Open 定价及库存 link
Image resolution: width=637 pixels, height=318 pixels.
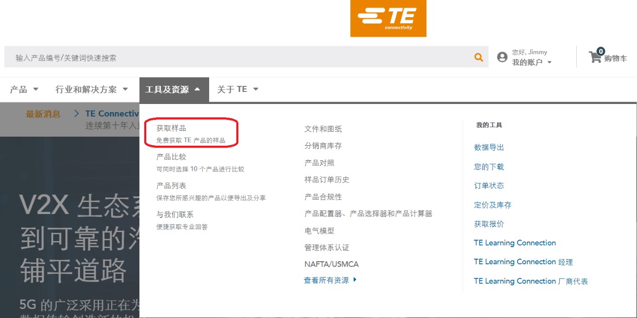pyautogui.click(x=493, y=204)
